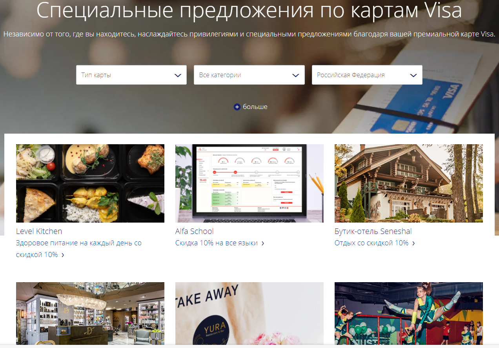Click the Level Kitchen title
The width and height of the screenshot is (499, 348).
[x=39, y=231]
